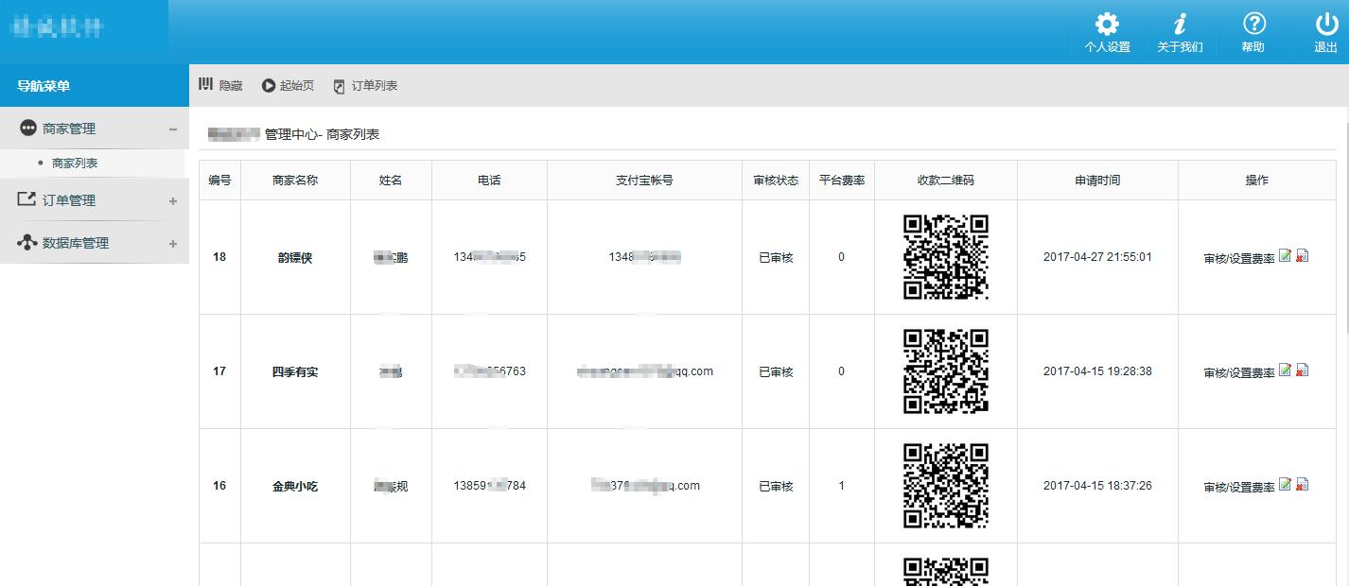1349x586 pixels.
Task: Click 审核/设置费率 for 韵镖侠
Action: pos(1239,258)
